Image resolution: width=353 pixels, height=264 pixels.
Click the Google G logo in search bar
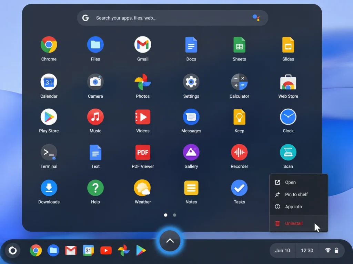85,18
